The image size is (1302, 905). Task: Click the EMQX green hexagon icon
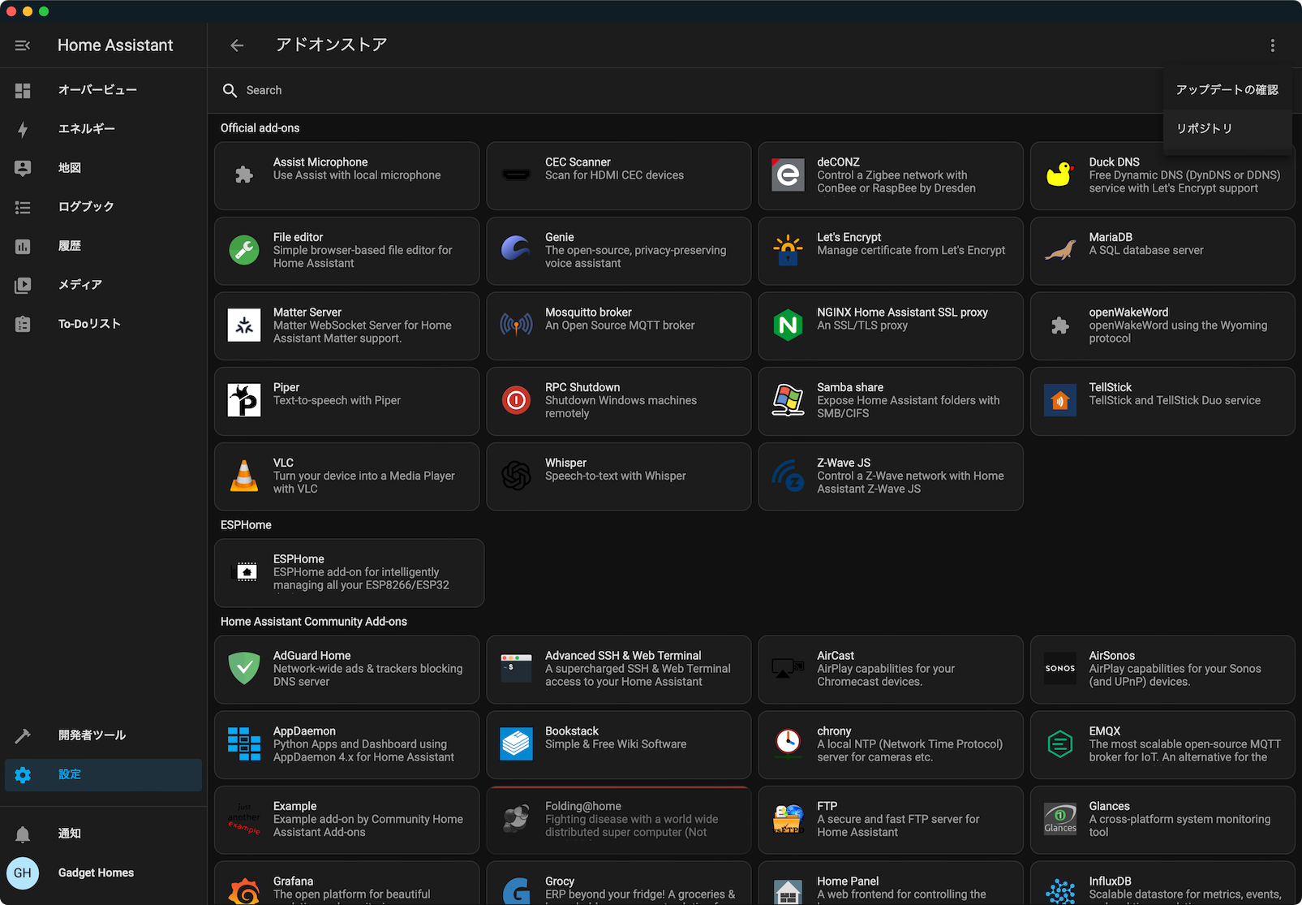(1059, 744)
